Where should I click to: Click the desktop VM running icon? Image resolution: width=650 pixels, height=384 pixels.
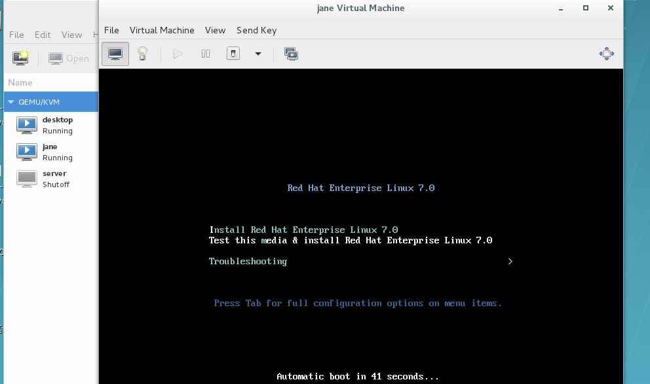pos(26,125)
